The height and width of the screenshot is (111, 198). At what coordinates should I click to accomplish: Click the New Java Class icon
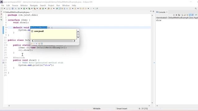click(x=43, y=9)
